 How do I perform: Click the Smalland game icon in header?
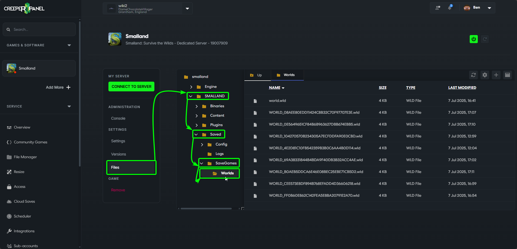[115, 39]
